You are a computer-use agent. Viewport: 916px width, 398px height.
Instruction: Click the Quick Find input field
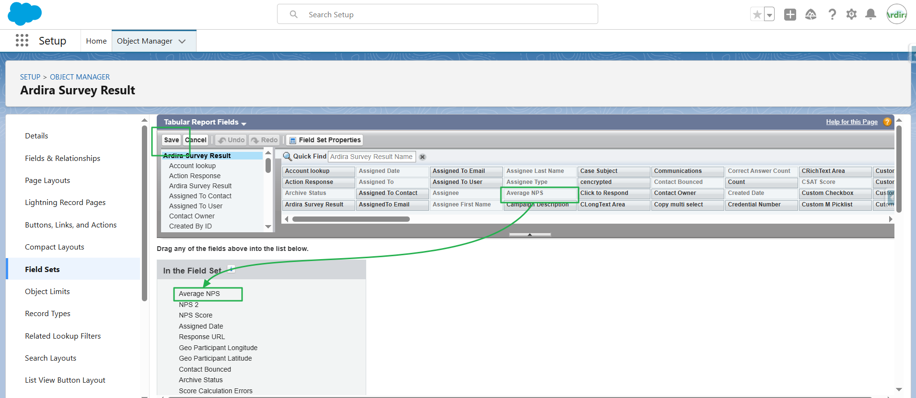coord(372,157)
